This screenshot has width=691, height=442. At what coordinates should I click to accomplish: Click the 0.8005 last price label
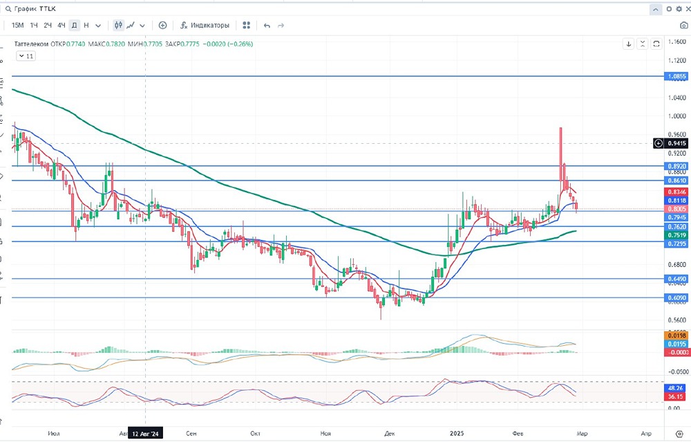677,209
